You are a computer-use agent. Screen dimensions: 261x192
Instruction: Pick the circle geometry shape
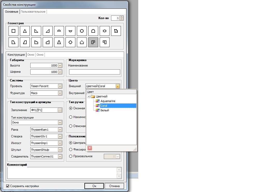[x=82, y=31]
